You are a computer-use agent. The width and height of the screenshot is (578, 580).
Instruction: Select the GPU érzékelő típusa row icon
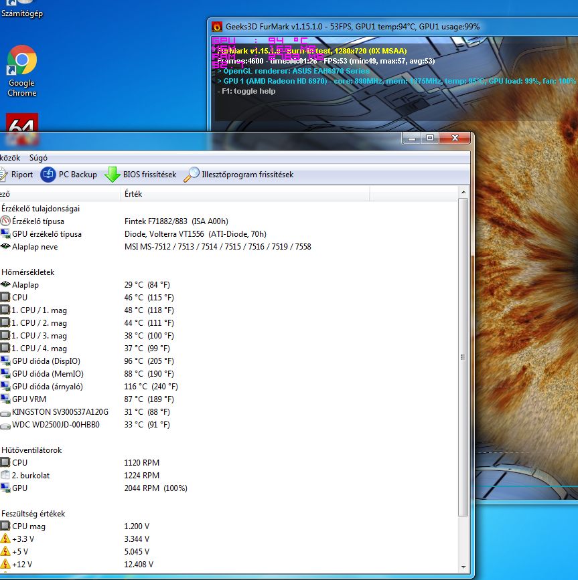(x=5, y=233)
